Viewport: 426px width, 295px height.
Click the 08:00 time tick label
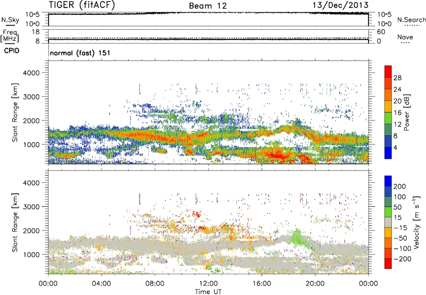coord(155,284)
